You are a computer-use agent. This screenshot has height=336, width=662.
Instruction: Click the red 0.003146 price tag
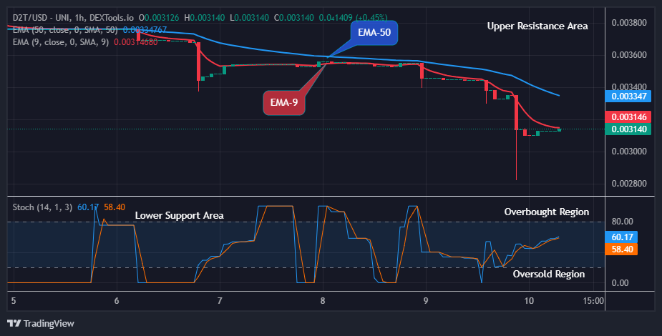pyautogui.click(x=628, y=117)
